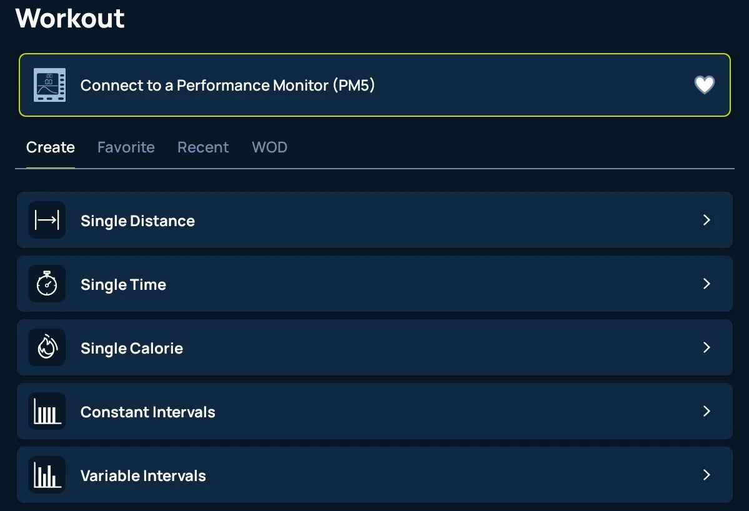Switch to the Favorite tab
Viewport: 749px width, 511px height.
(x=126, y=147)
